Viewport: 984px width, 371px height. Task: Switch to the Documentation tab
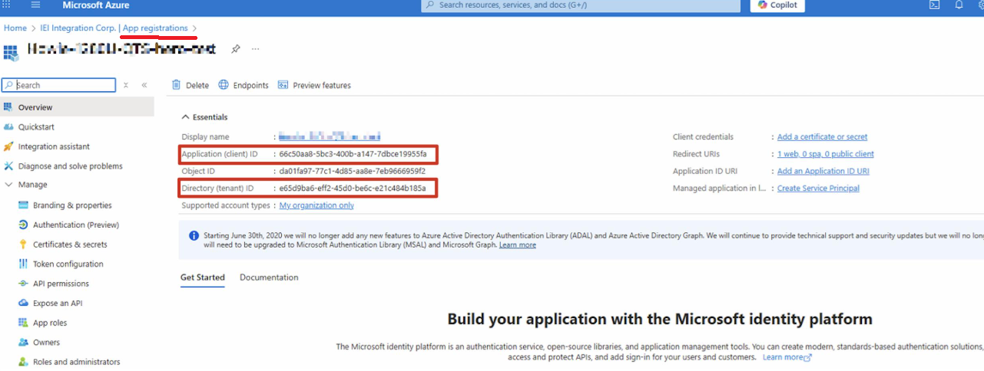pos(269,277)
